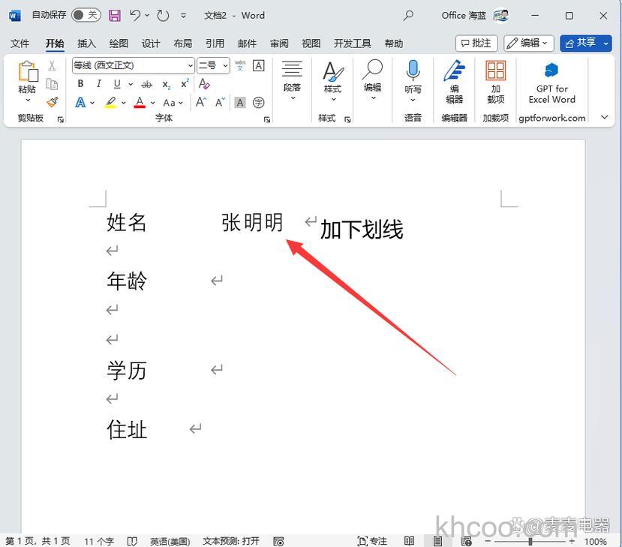Apply underline to the text

tap(116, 84)
